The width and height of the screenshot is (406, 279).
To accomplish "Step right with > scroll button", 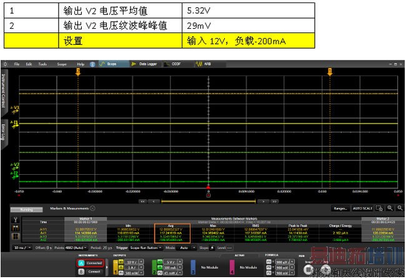I will [263, 201].
